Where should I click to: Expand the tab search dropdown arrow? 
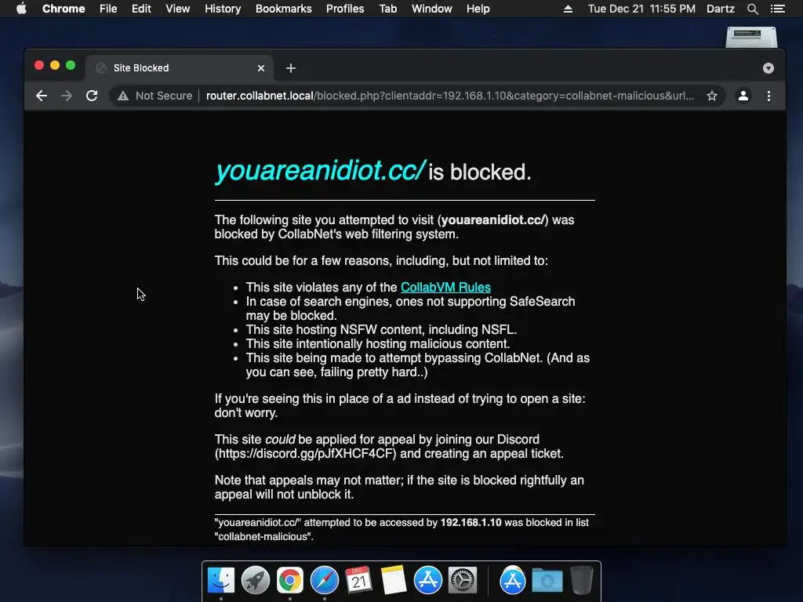coord(768,68)
